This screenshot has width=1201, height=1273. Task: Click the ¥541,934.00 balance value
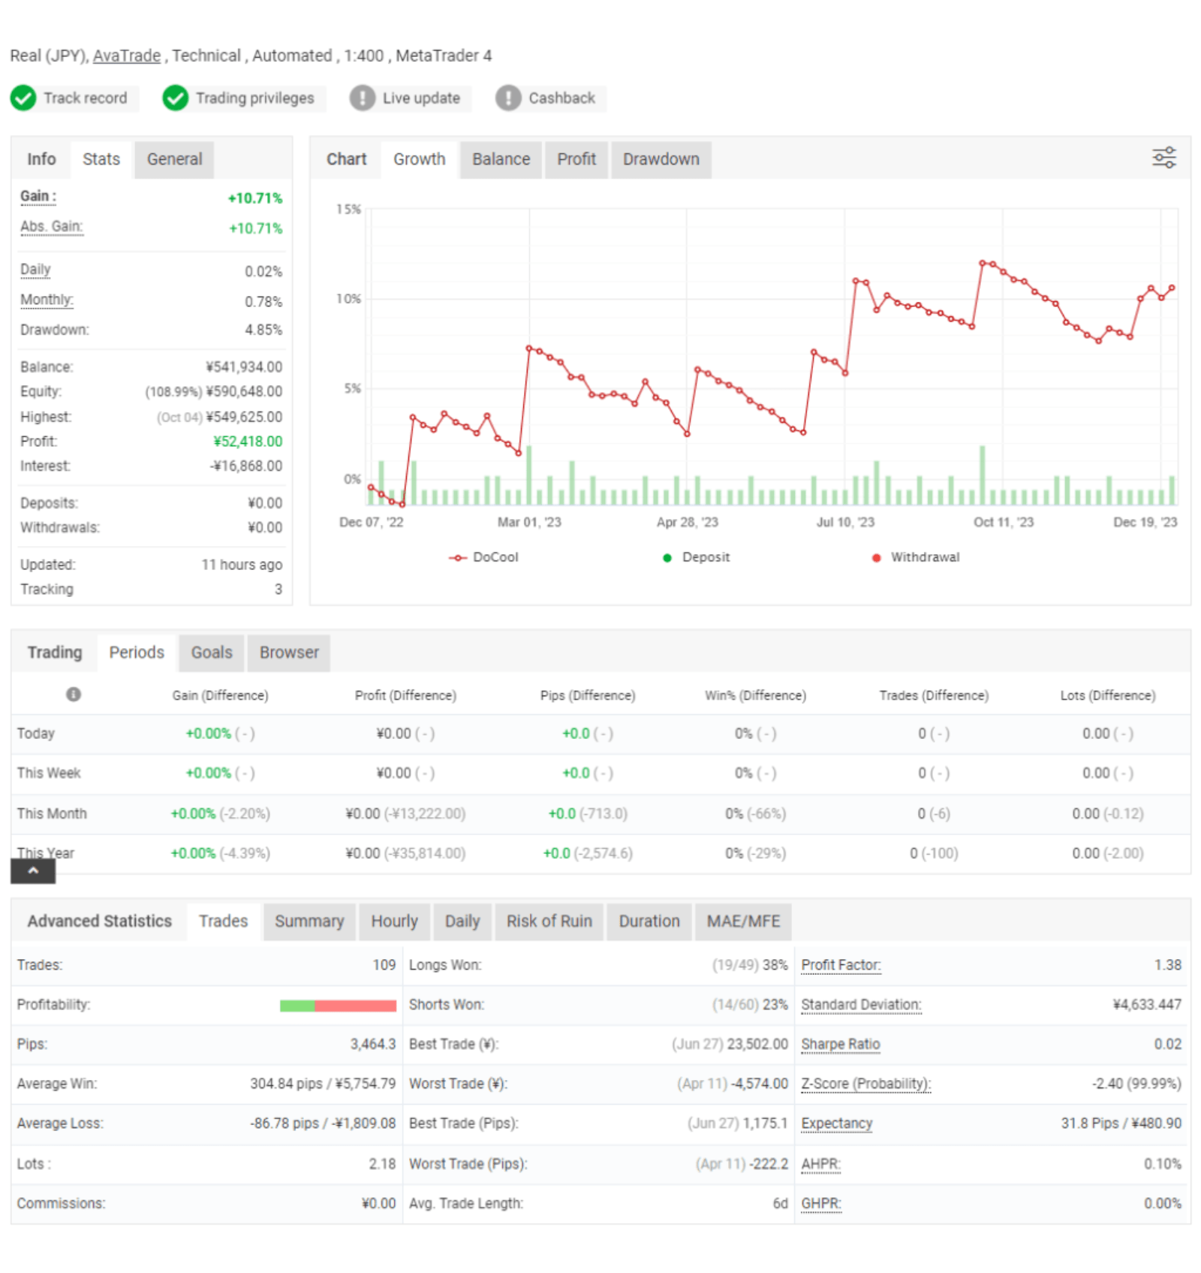[x=244, y=367]
